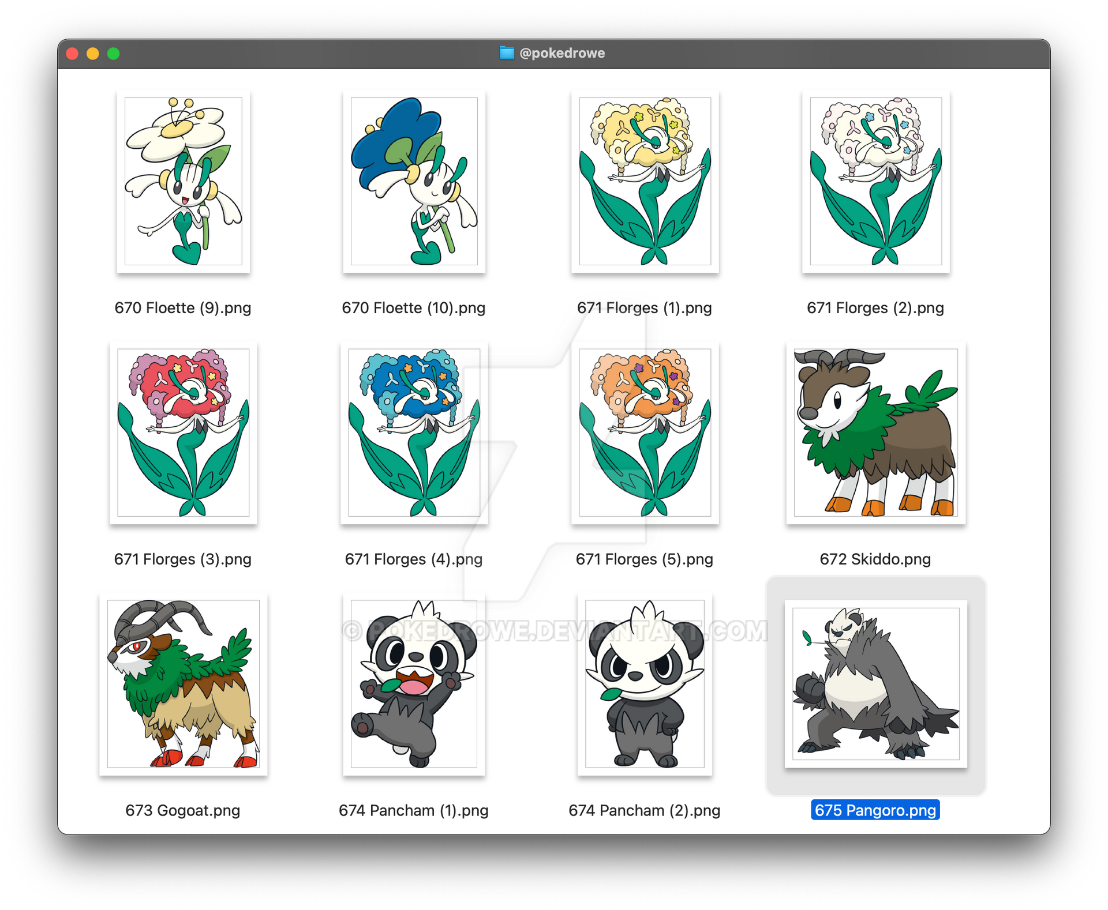The image size is (1108, 910).
Task: Select the 670 Floette (9).png thumbnail
Action: pyautogui.click(x=184, y=181)
